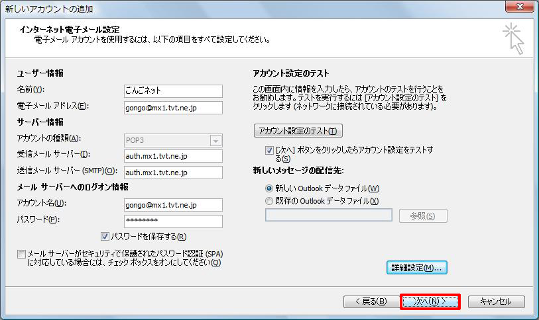Cancel the dialog with キャンセル

(496, 301)
